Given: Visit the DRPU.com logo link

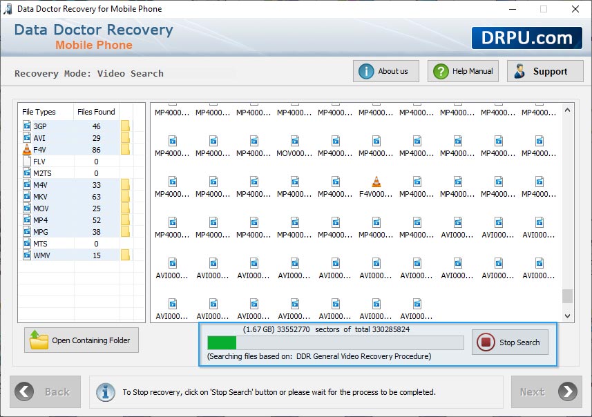Looking at the screenshot, I should pos(526,38).
